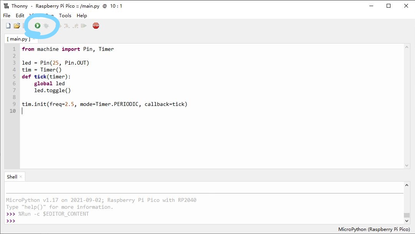Stop/Restart the backend with the stop icon
Viewport: 415px width, 234px height.
[x=96, y=26]
